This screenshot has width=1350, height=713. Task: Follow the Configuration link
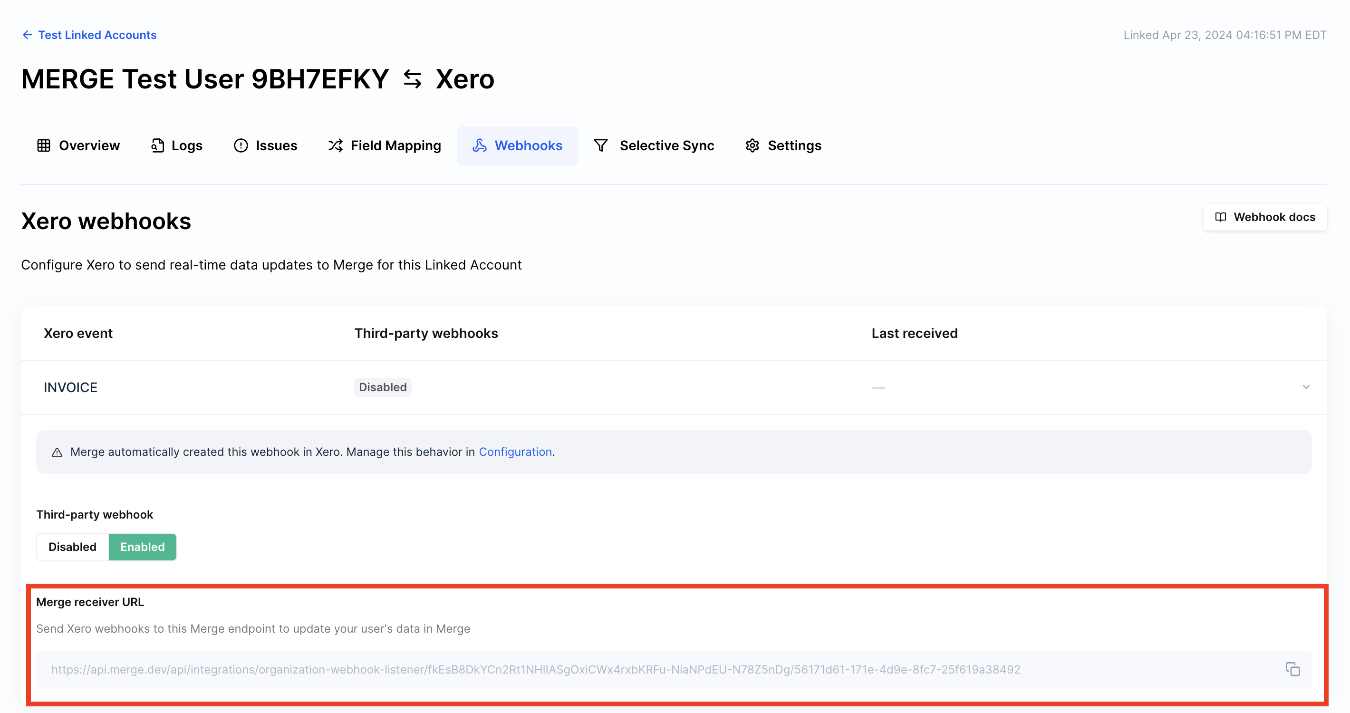click(515, 452)
